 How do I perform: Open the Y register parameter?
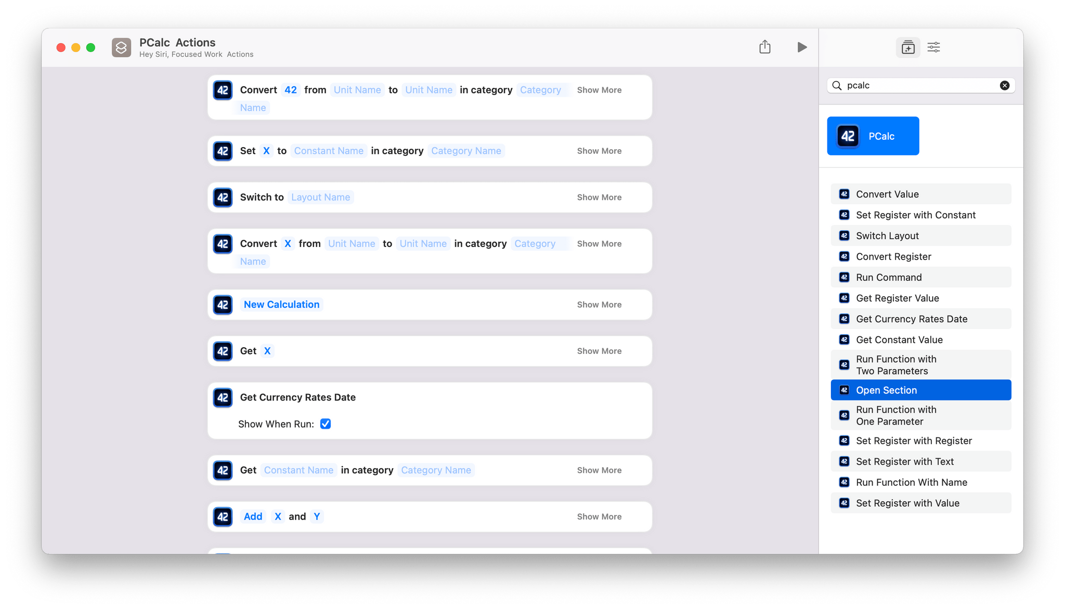coord(317,517)
